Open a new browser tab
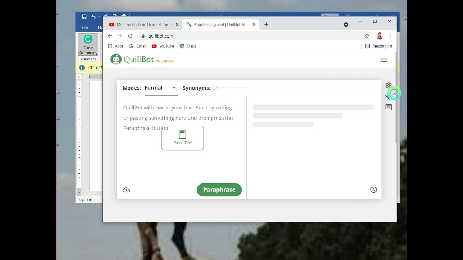The image size is (463, 260). click(266, 25)
